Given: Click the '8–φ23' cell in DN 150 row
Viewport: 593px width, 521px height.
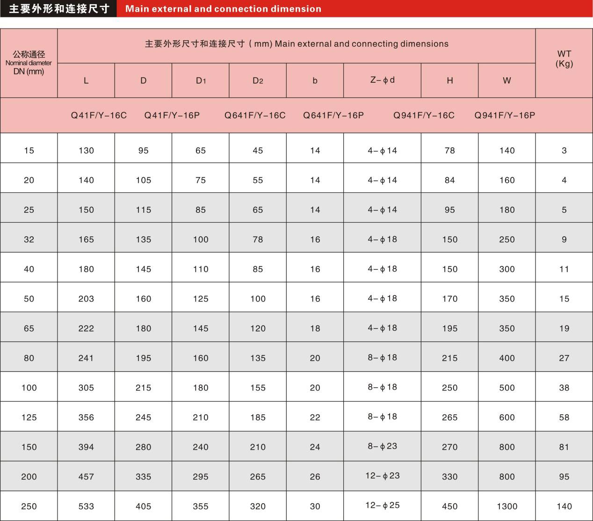Looking at the screenshot, I should 382,446.
